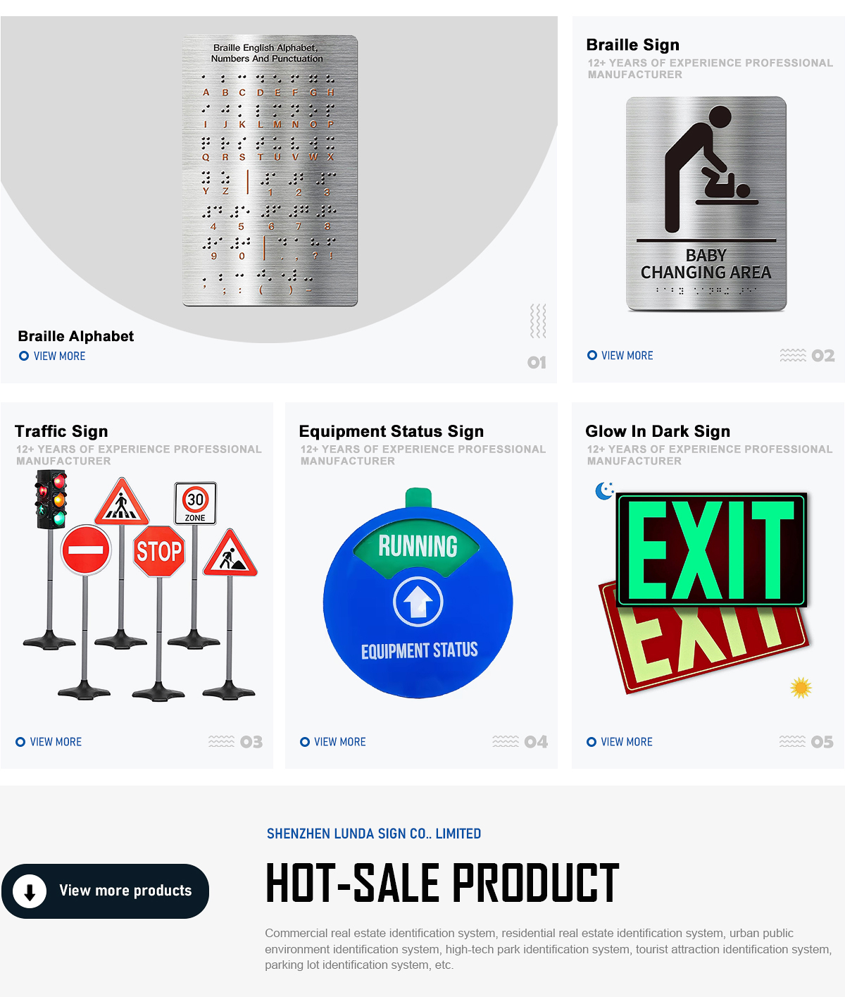Click the circle bullet beside Braille Alphabet VIEW MORE
This screenshot has width=845, height=997.
tap(24, 356)
